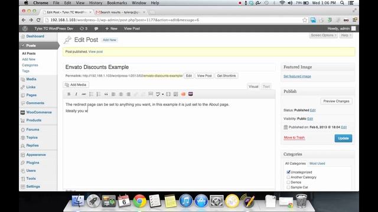Viewport: 378px width, 212px height.
Task: Open the Tyler.TC WordPress Dev site menu
Action: click(x=54, y=28)
